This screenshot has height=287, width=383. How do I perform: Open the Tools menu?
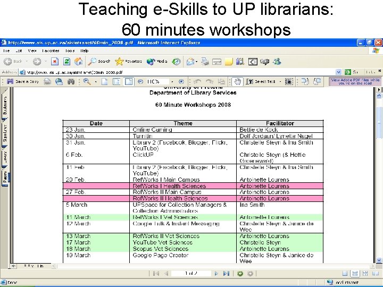pyautogui.click(x=70, y=51)
